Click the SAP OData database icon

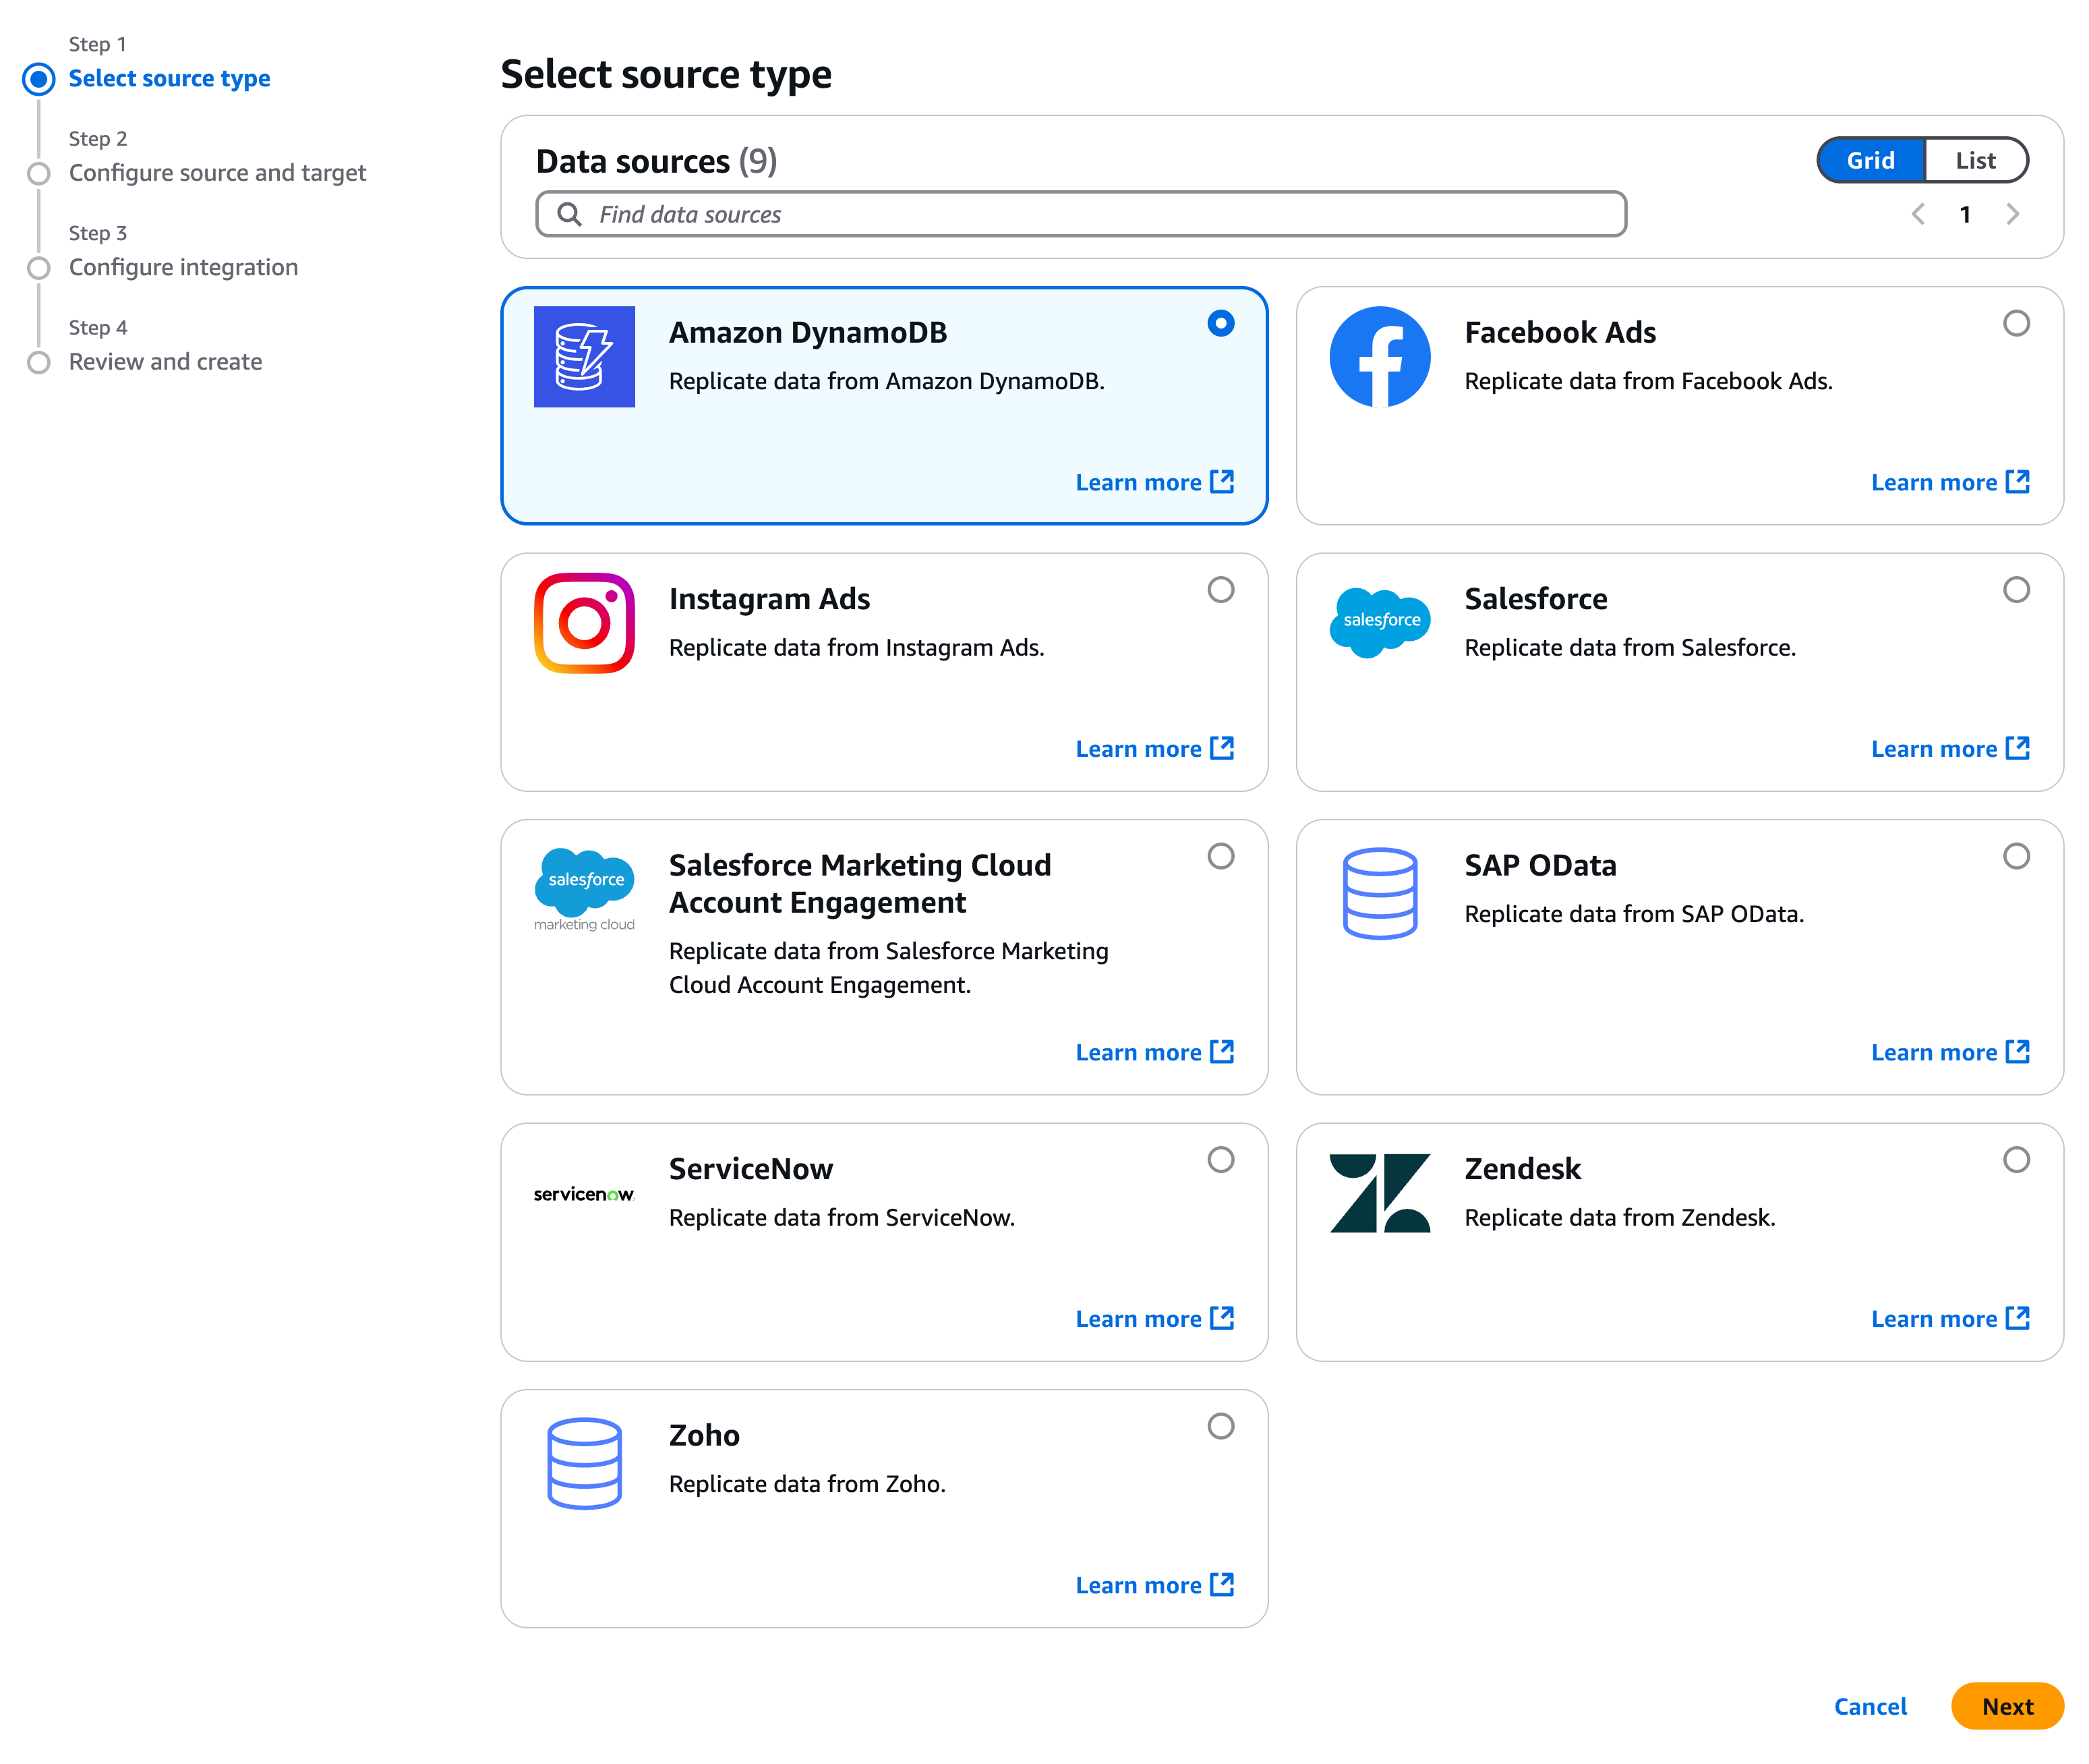click(1380, 893)
